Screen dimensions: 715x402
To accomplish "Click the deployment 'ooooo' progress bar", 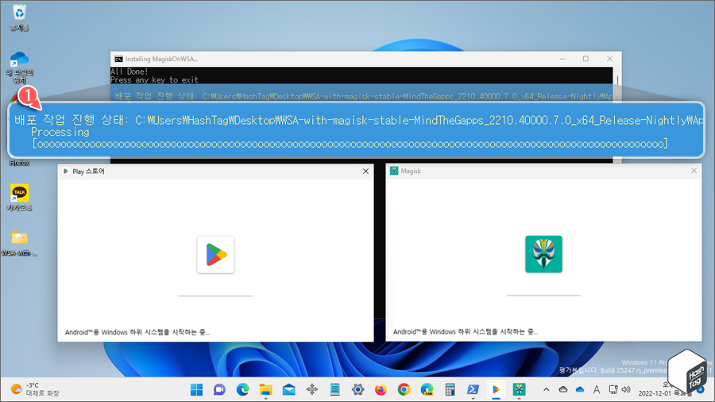I will (350, 144).
